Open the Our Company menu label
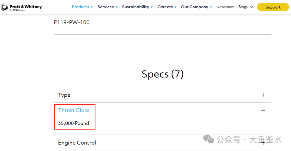 [x=194, y=7]
